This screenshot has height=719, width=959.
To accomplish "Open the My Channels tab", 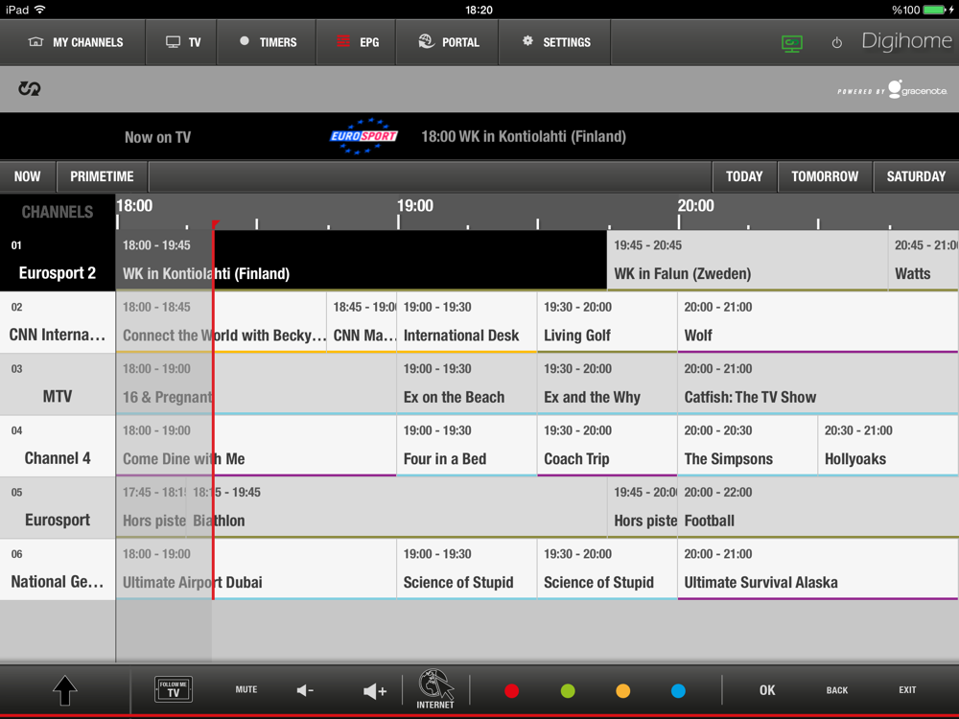I will point(73,42).
